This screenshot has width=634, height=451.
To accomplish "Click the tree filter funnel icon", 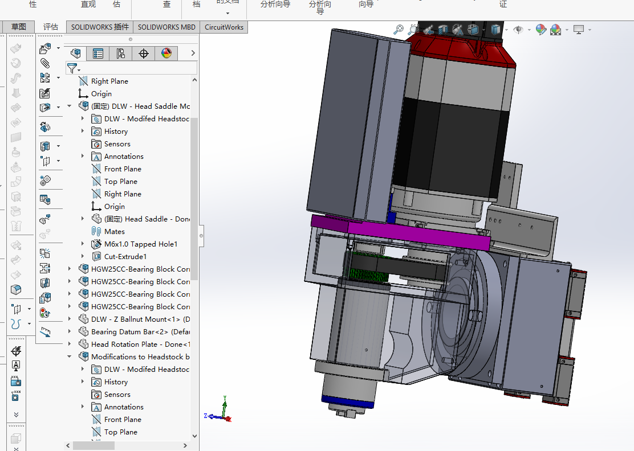I will point(72,68).
